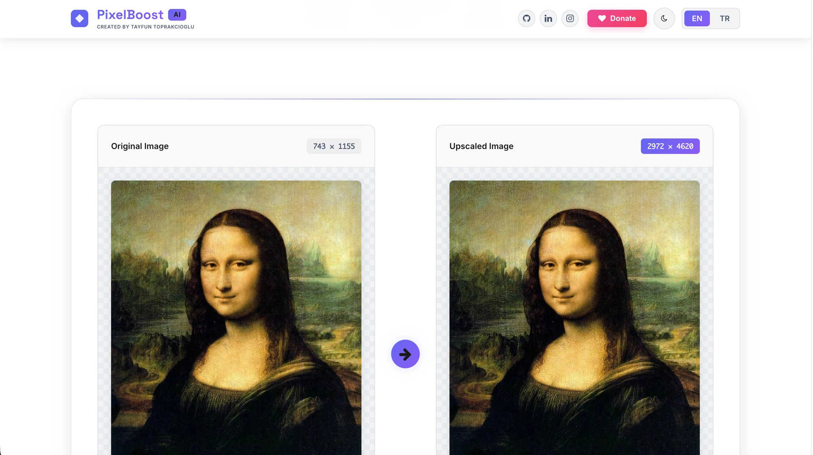Viewport: 813px width, 455px height.
Task: Select the Original Image panel header
Action: coord(140,146)
